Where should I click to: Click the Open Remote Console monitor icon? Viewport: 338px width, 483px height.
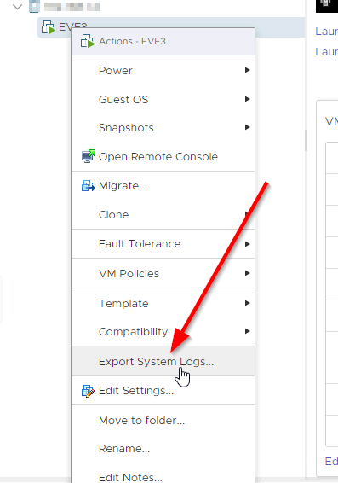(x=89, y=156)
